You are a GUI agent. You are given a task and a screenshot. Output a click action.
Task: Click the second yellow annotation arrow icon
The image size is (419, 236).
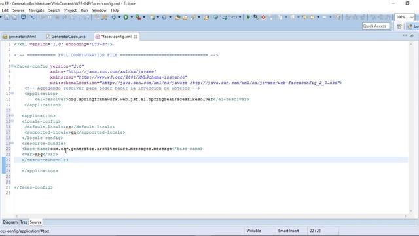coord(312,18)
